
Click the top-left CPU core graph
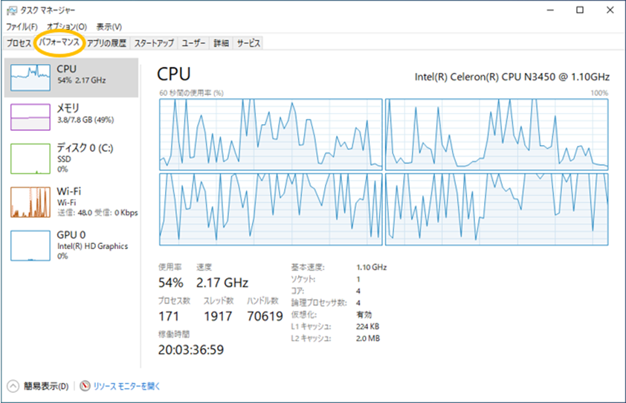coord(271,135)
